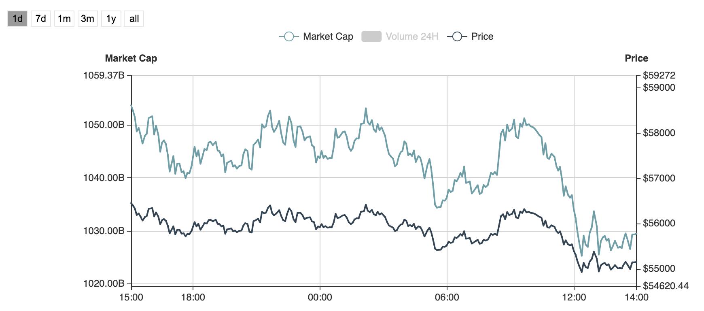Switch chart to 7d range

[41, 19]
